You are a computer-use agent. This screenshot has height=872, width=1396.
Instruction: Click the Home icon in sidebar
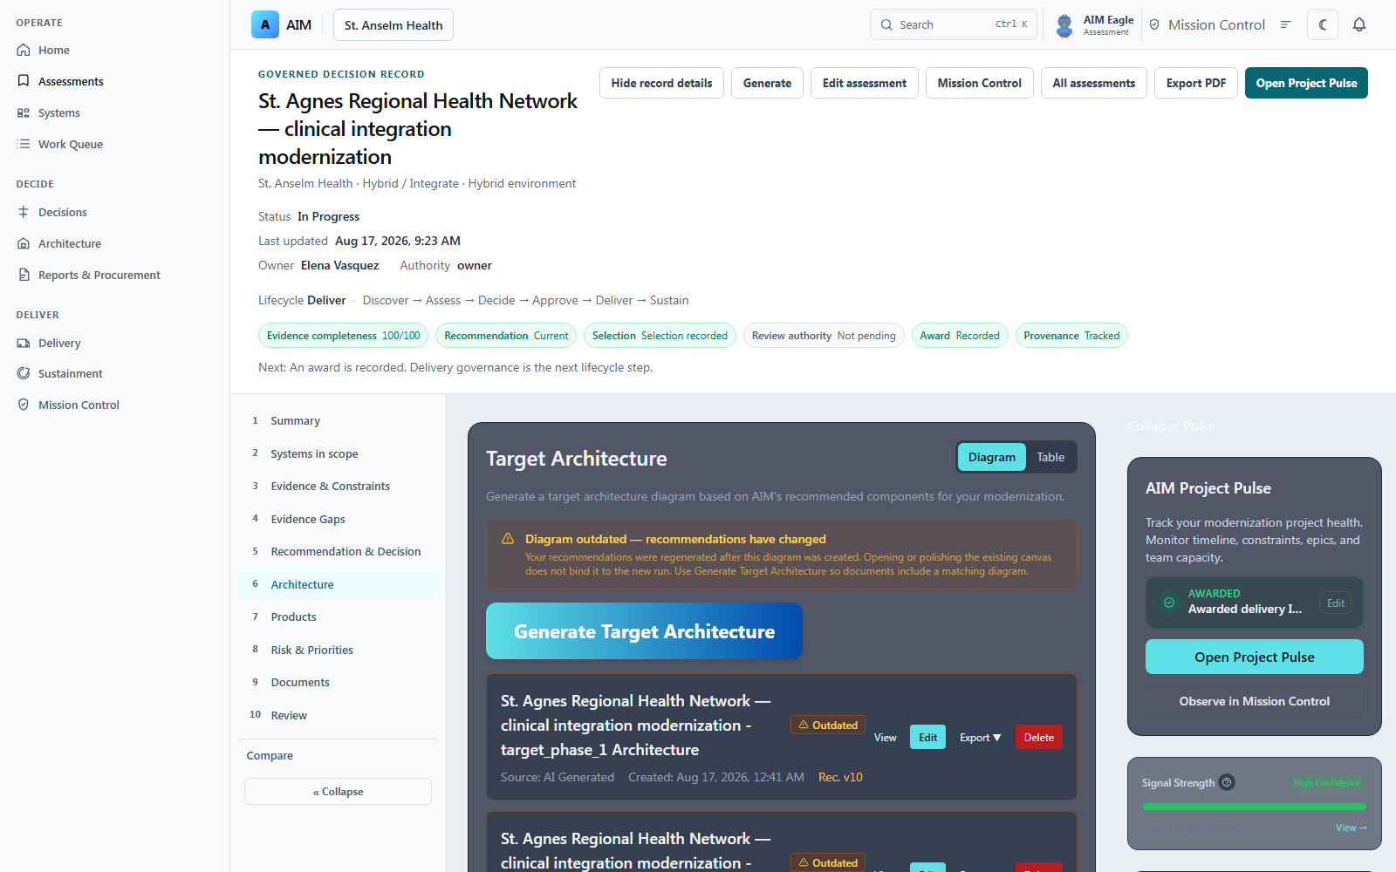(24, 50)
